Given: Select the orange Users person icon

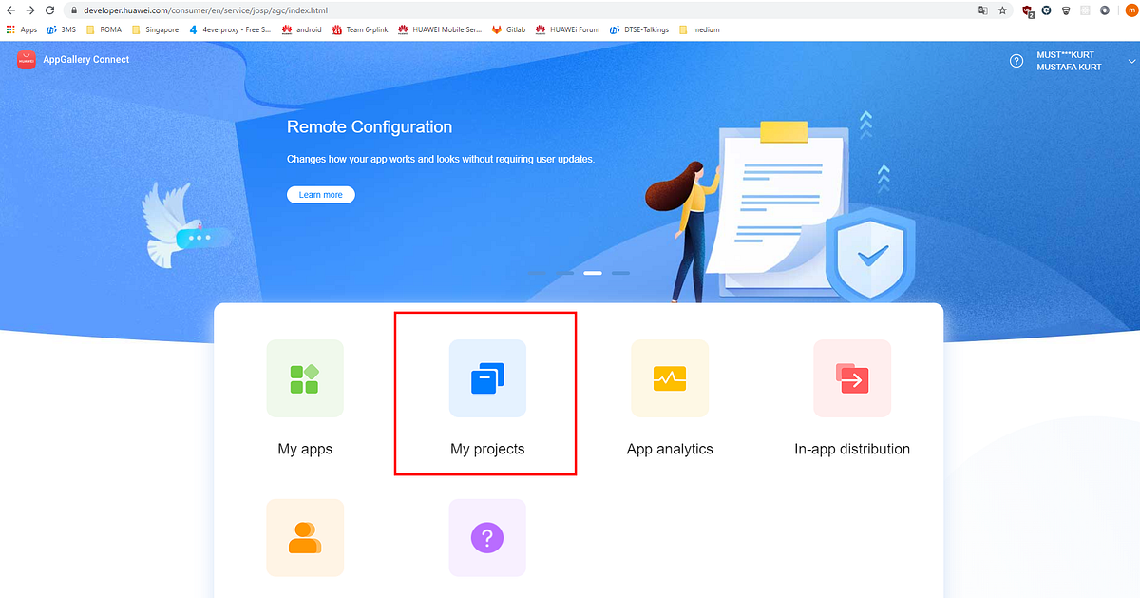Looking at the screenshot, I should pos(304,537).
